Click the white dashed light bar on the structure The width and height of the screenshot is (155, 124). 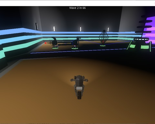[x=141, y=39]
